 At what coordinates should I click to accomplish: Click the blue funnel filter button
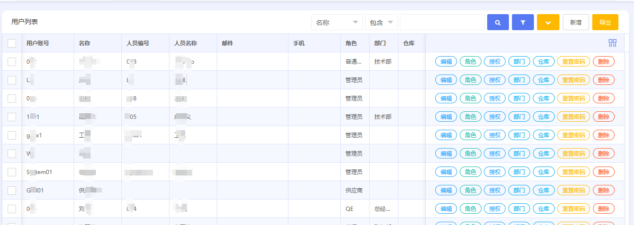point(523,22)
